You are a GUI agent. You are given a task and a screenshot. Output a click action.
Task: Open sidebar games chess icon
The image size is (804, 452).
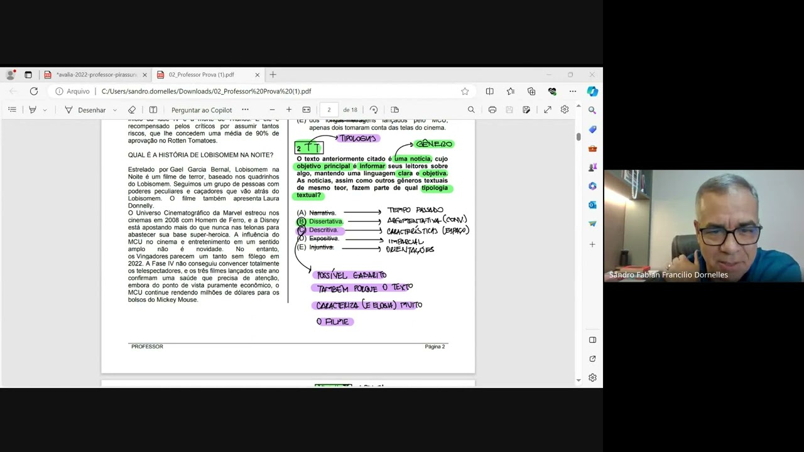[592, 168]
